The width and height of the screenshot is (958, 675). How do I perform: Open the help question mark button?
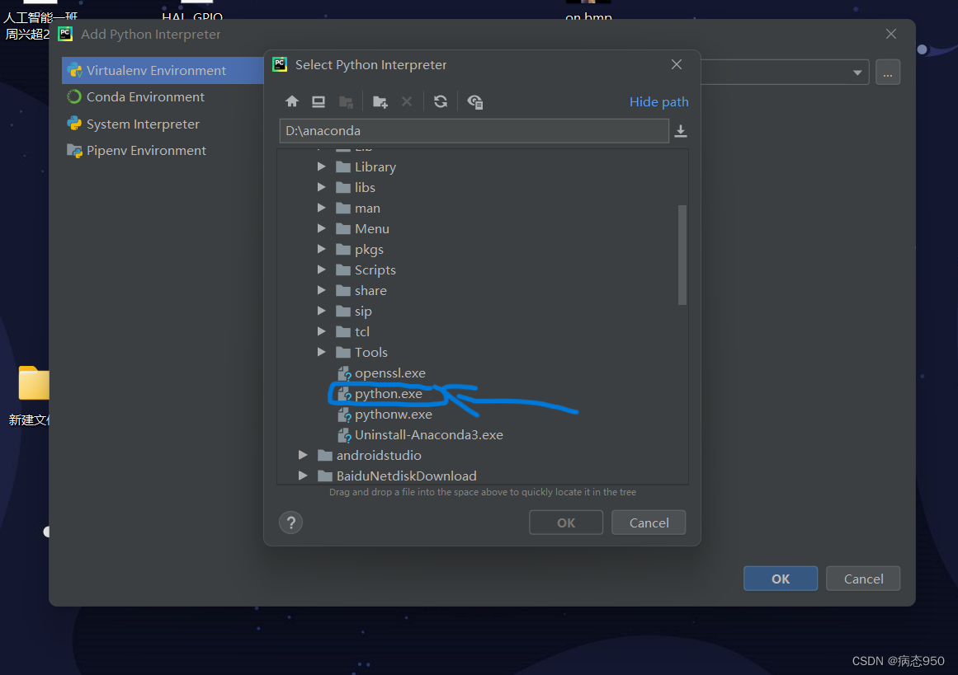coord(290,523)
